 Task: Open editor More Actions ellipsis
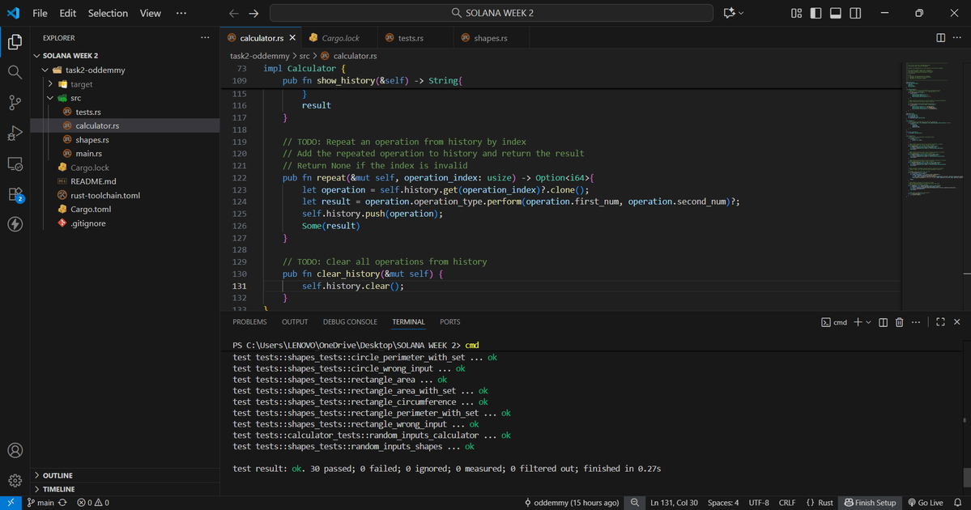tap(956, 38)
